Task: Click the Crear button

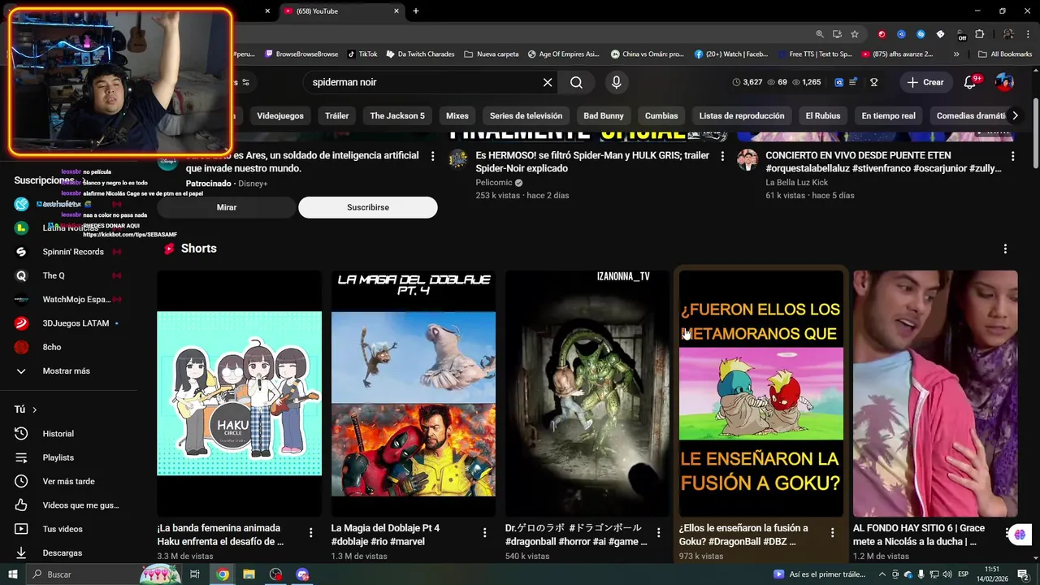Action: (x=925, y=82)
